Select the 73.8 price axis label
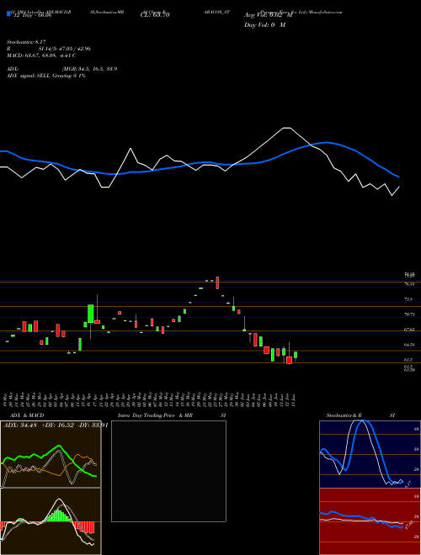This screenshot has width=421, height=555. point(408,299)
